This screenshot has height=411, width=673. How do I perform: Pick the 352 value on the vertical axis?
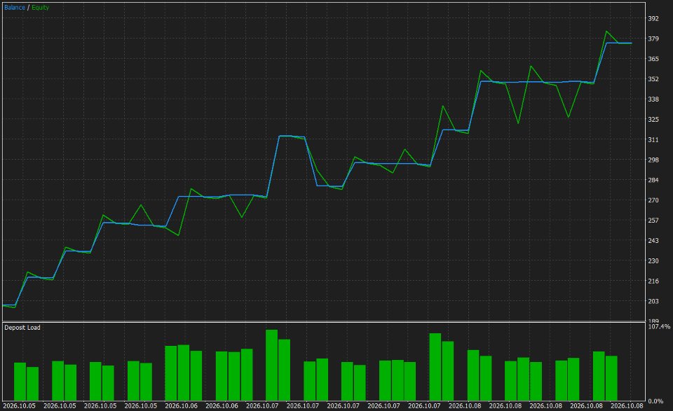point(653,79)
